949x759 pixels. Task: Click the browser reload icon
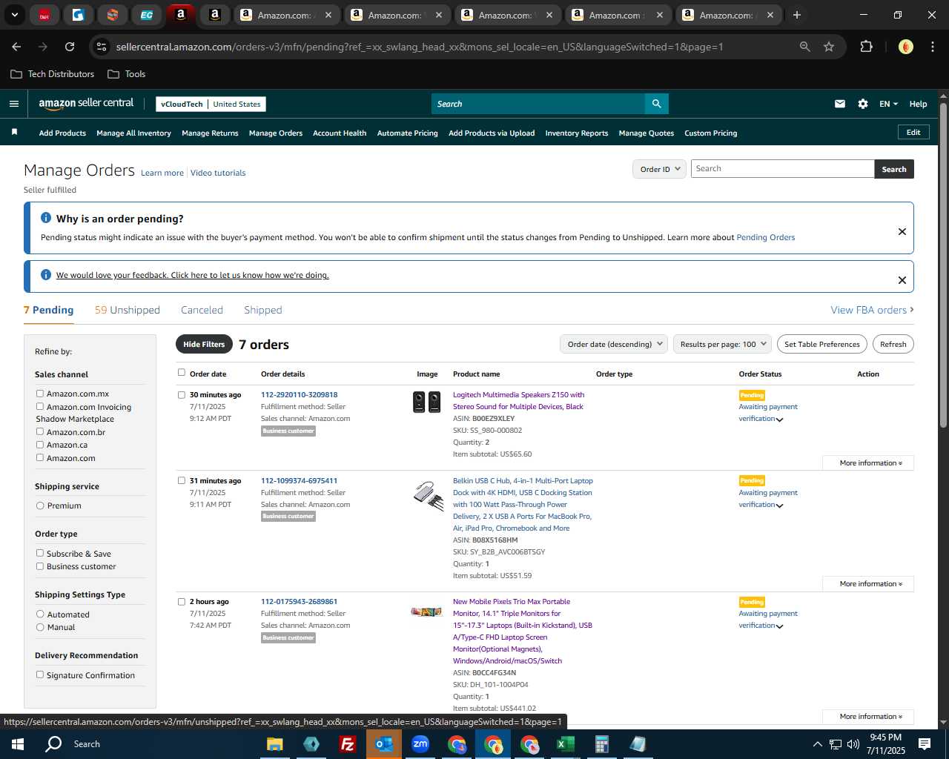click(70, 47)
